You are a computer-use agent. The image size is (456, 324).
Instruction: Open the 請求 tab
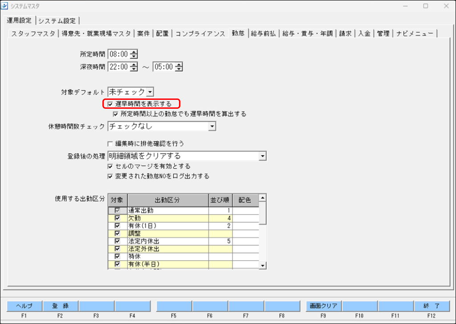345,33
